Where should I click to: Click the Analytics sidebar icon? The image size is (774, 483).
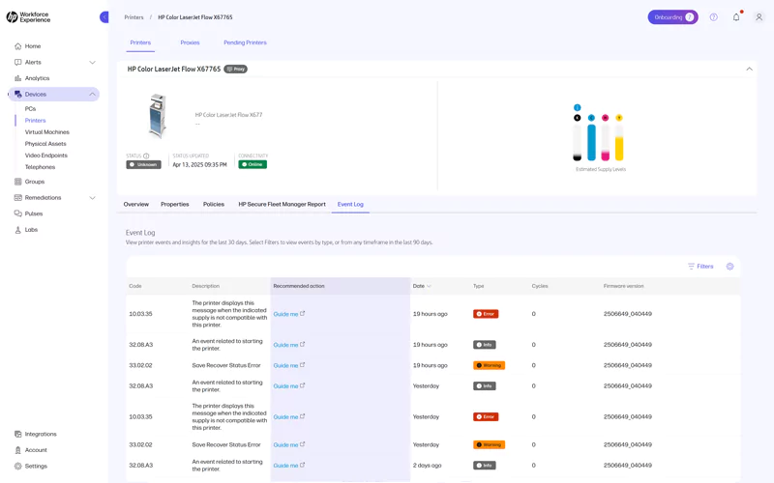click(x=17, y=78)
